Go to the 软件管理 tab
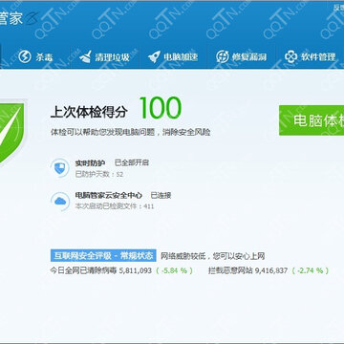 coord(311,57)
